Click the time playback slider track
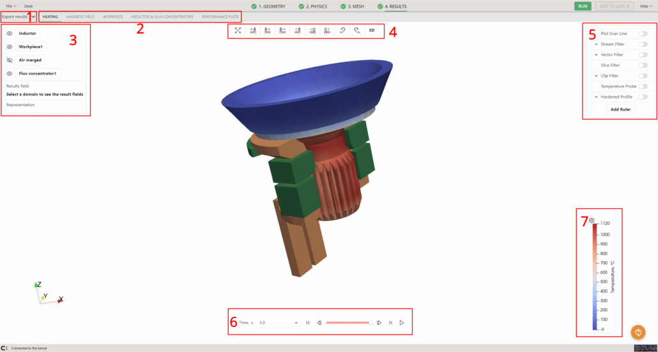This screenshot has height=352, width=658. click(x=349, y=323)
